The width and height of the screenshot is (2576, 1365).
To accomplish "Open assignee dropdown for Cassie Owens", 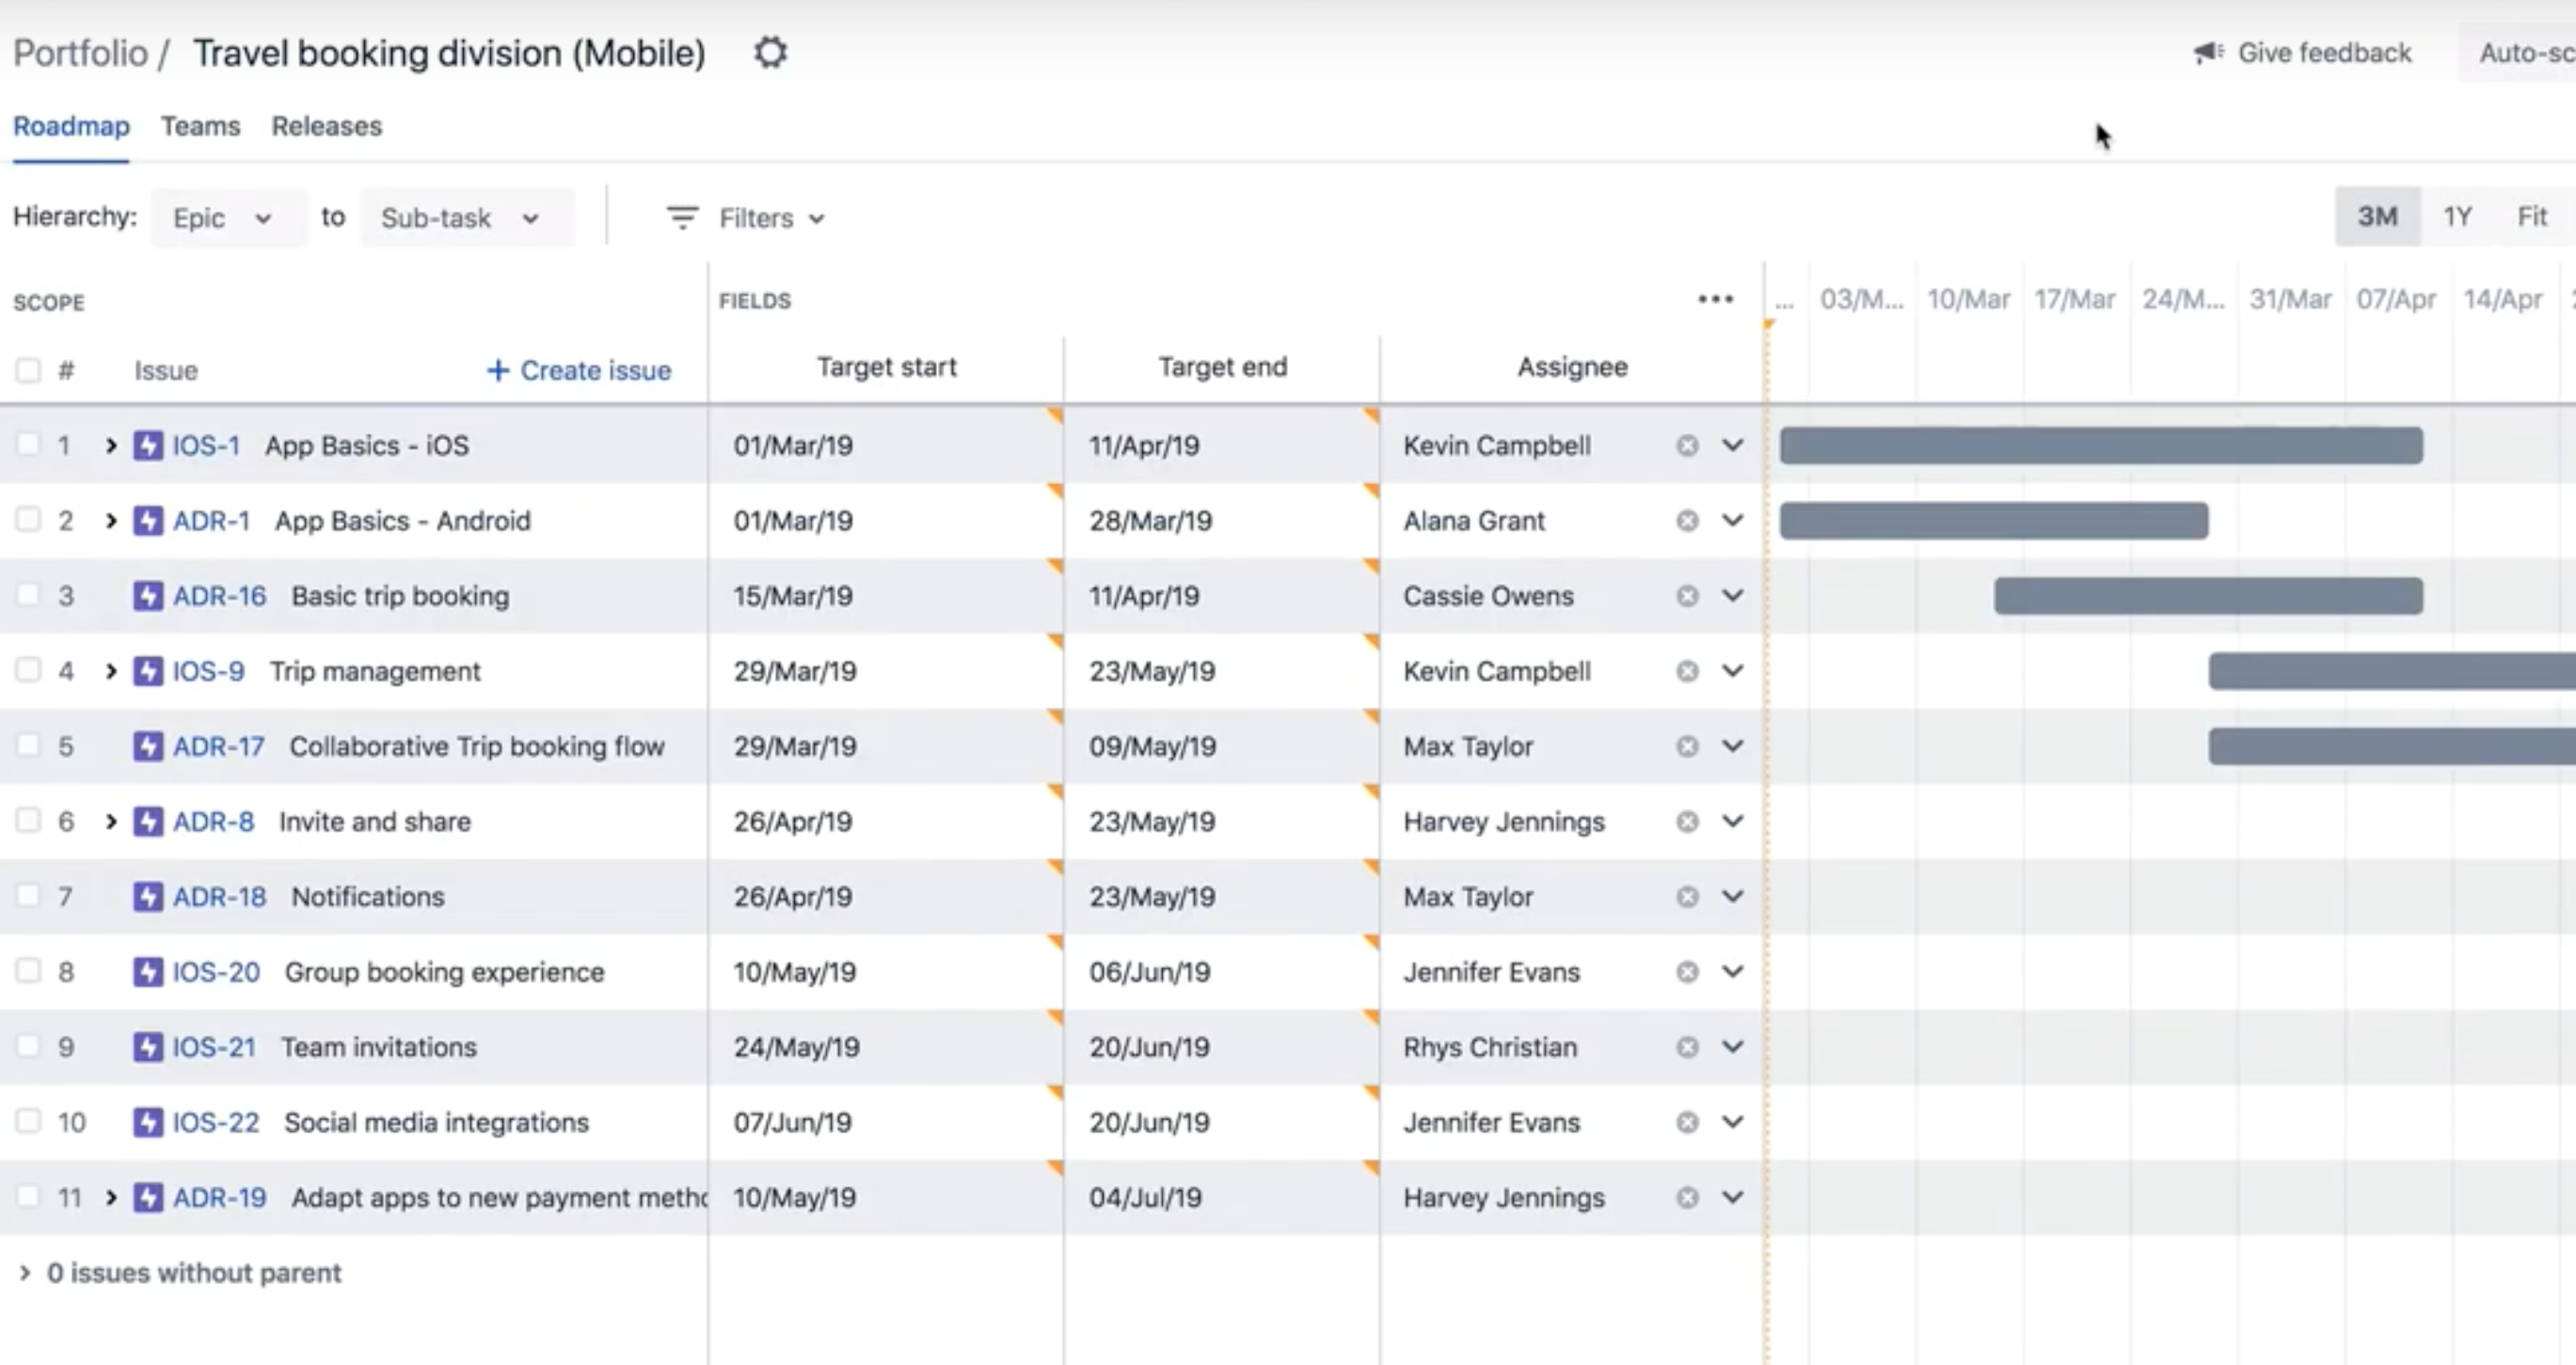I will 1732,596.
